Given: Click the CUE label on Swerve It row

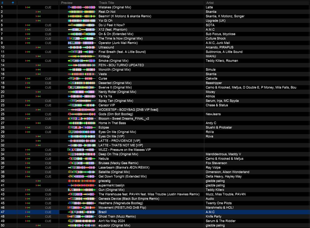Looking at the screenshot, I should point(48,88).
